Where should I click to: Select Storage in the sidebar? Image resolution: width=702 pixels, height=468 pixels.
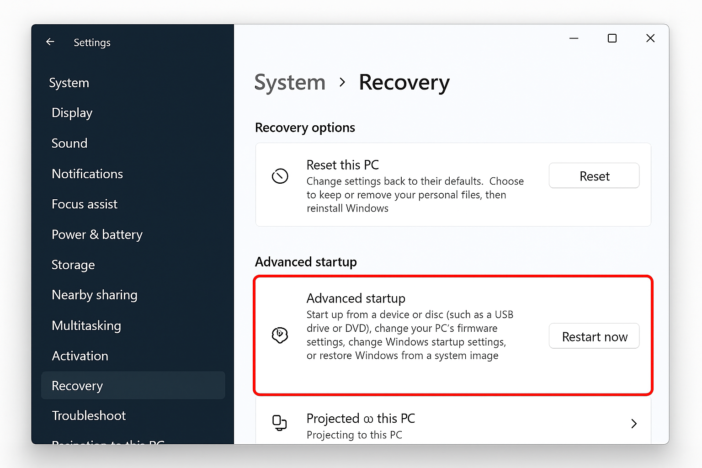click(x=73, y=265)
